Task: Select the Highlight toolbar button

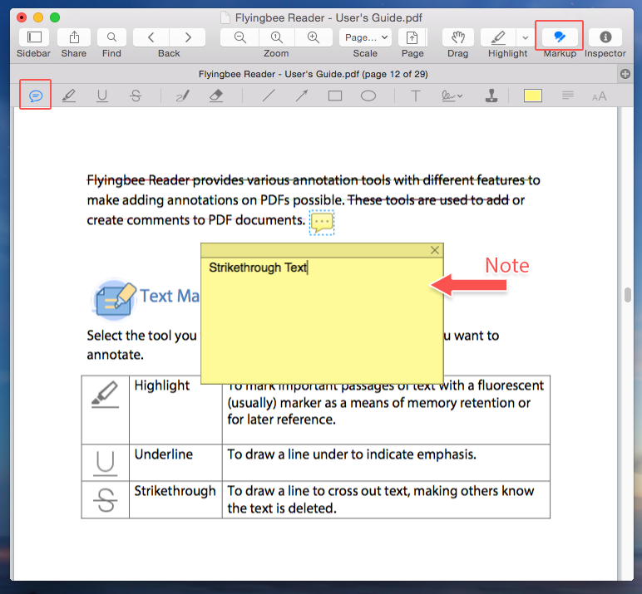Action: point(498,37)
